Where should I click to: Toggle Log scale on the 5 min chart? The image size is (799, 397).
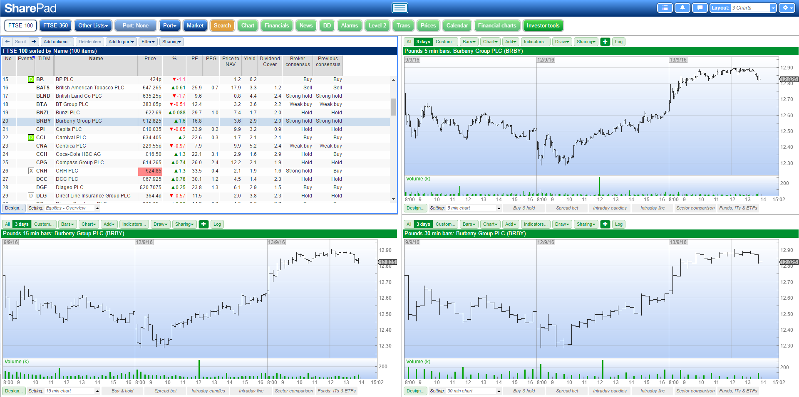click(619, 42)
